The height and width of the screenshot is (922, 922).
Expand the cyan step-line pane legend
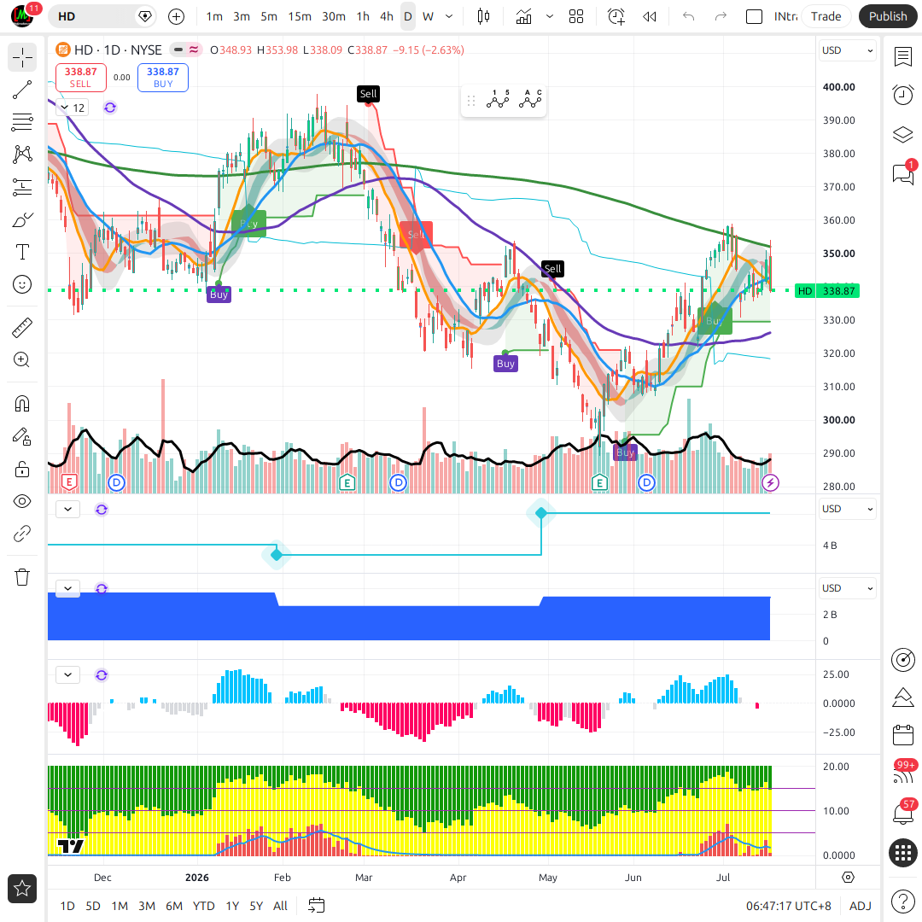pos(67,509)
